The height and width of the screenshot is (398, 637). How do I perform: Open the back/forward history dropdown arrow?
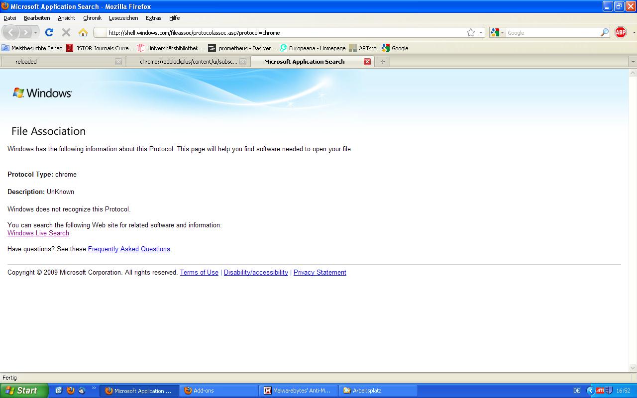click(35, 33)
